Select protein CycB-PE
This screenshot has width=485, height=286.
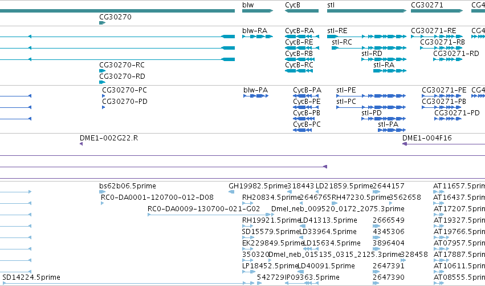tap(307, 102)
